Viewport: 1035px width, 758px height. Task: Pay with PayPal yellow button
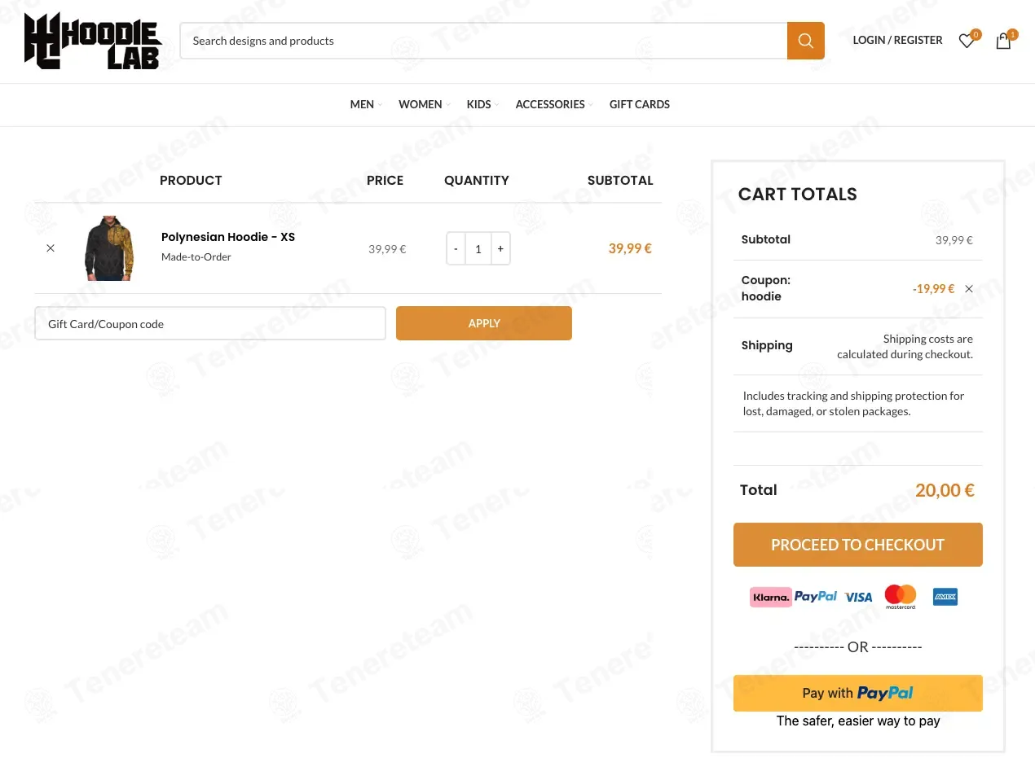tap(858, 693)
